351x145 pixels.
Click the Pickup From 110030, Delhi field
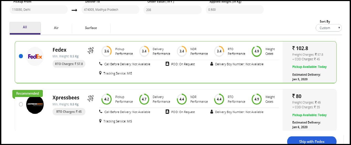coord(39,10)
